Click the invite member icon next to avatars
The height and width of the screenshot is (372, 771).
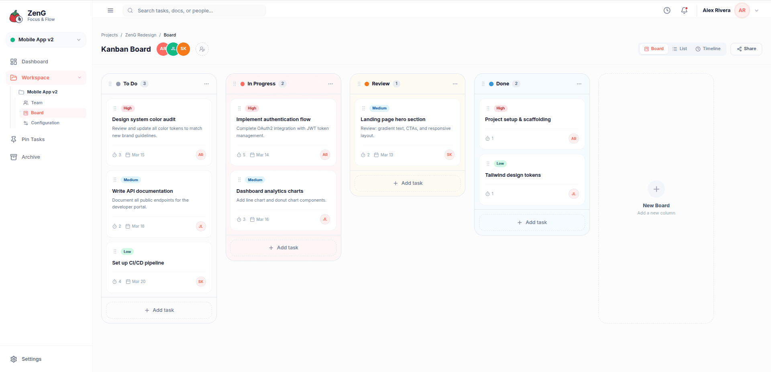click(x=202, y=49)
